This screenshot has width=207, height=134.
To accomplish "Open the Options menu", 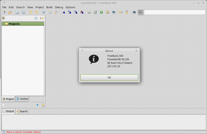I will [x=70, y=7].
